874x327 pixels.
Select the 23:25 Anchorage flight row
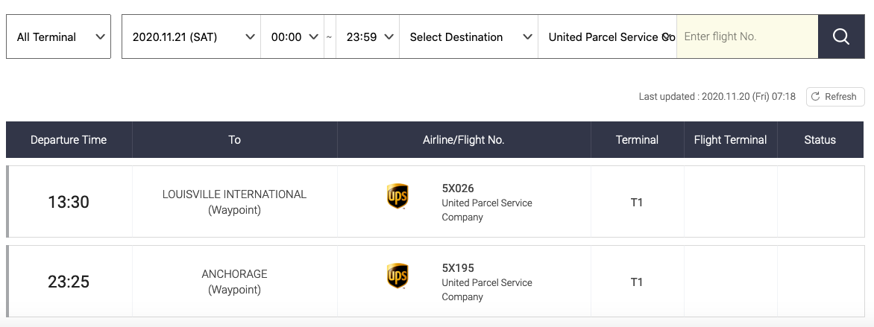69,282
